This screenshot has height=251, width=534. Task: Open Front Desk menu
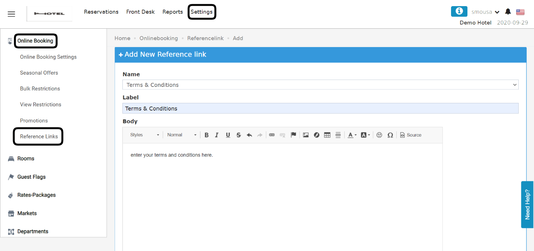pyautogui.click(x=140, y=12)
